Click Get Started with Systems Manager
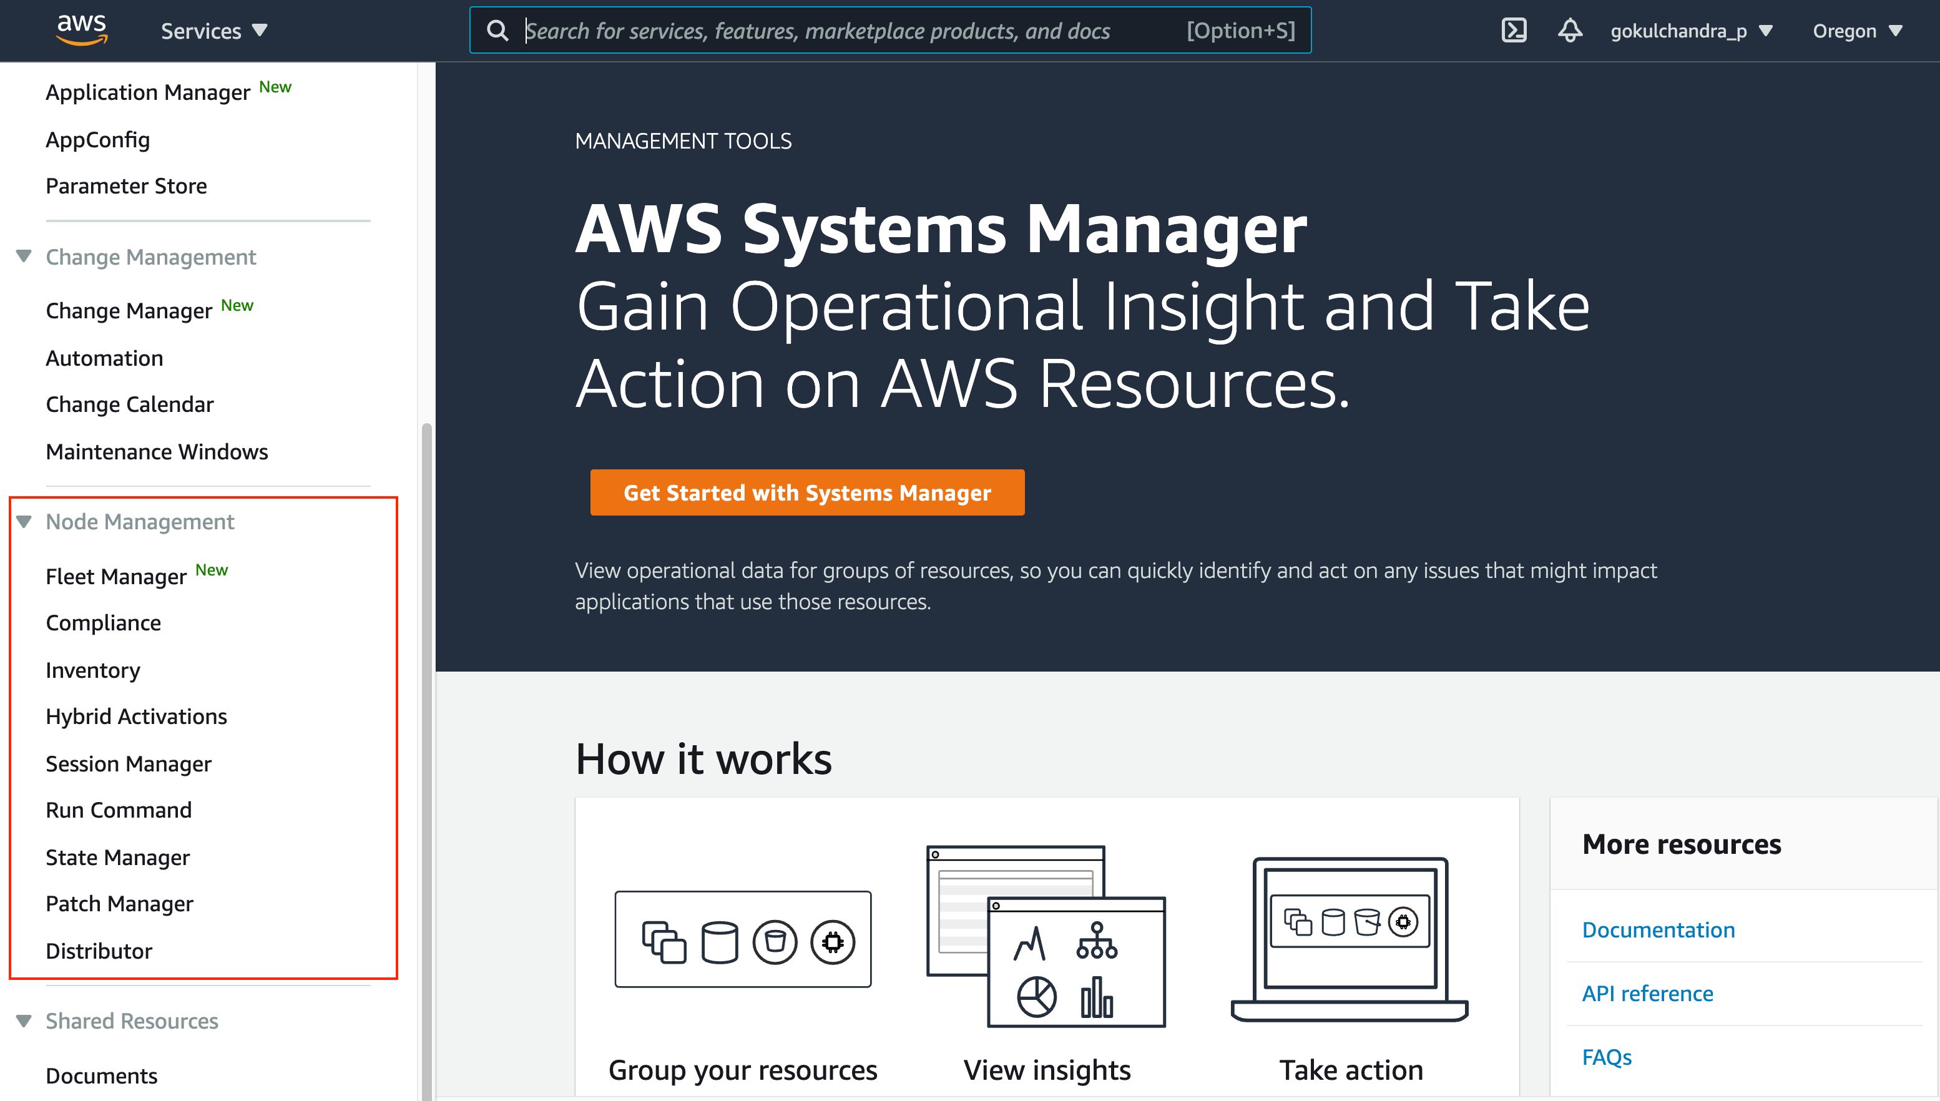 click(x=806, y=492)
